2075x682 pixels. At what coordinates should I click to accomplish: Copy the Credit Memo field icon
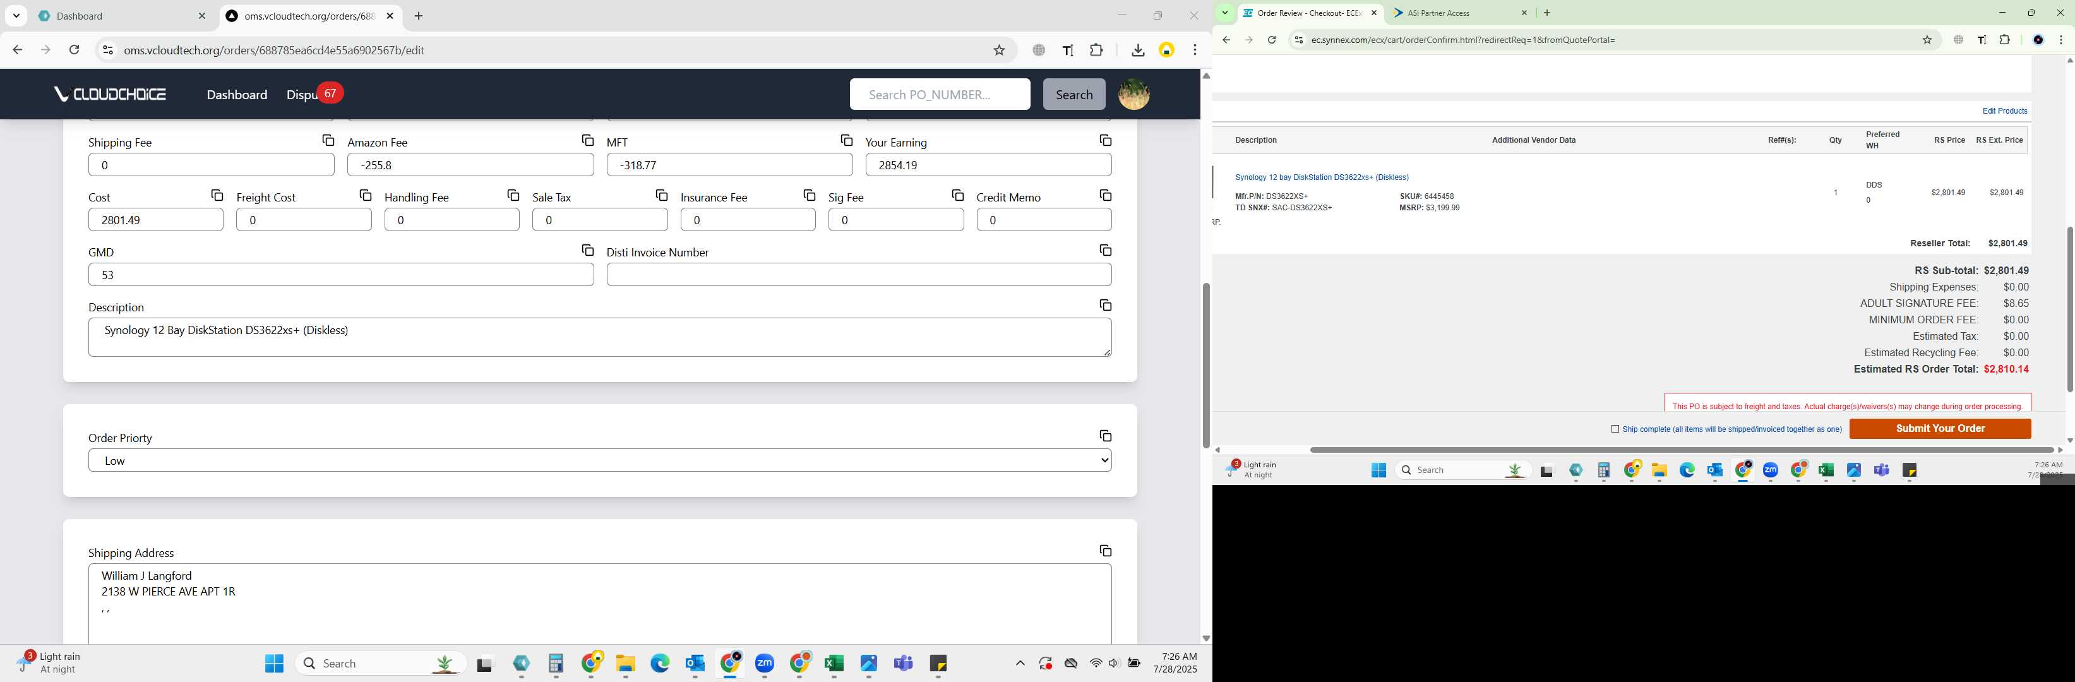1105,195
